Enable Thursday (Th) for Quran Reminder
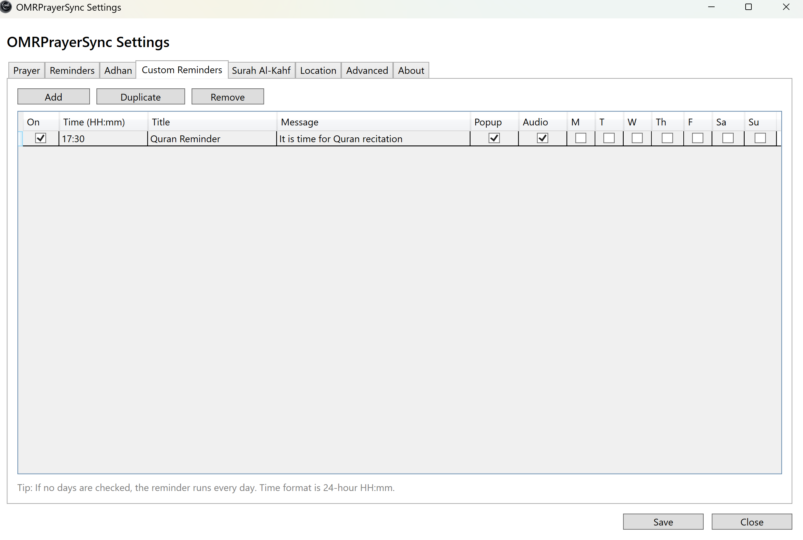Screen dimensions: 803x540 click(x=668, y=138)
